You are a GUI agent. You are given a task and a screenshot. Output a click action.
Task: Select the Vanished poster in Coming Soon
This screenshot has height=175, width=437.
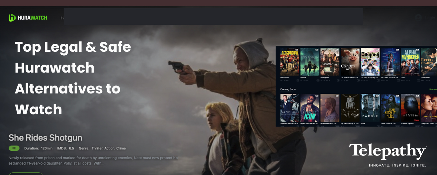[x=290, y=108]
